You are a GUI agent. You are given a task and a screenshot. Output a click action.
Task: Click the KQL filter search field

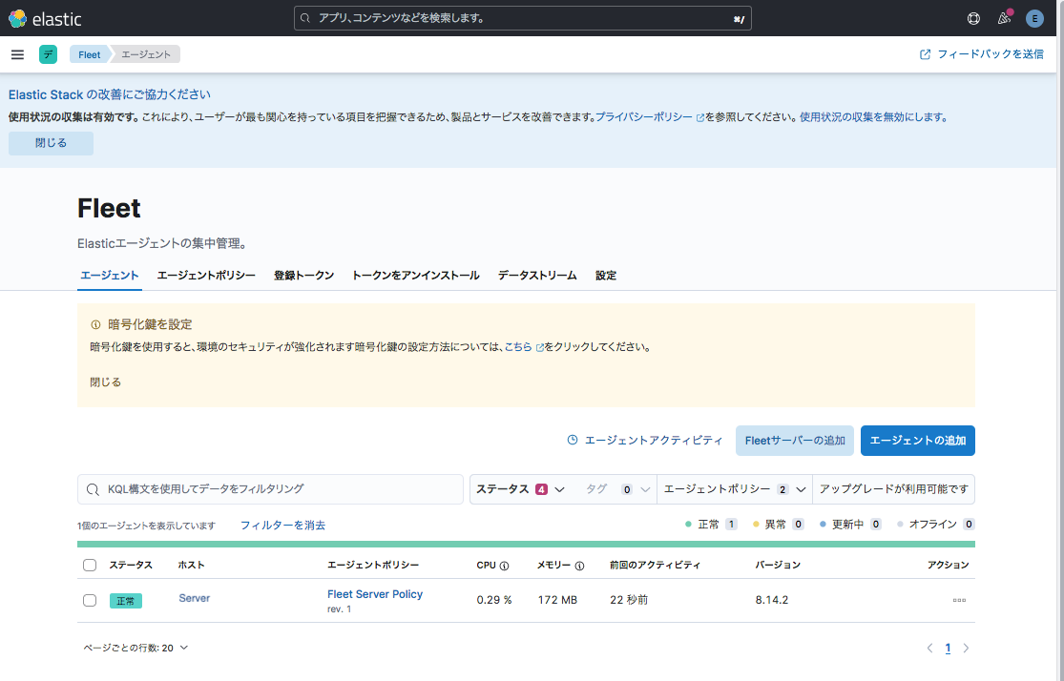[x=270, y=489]
